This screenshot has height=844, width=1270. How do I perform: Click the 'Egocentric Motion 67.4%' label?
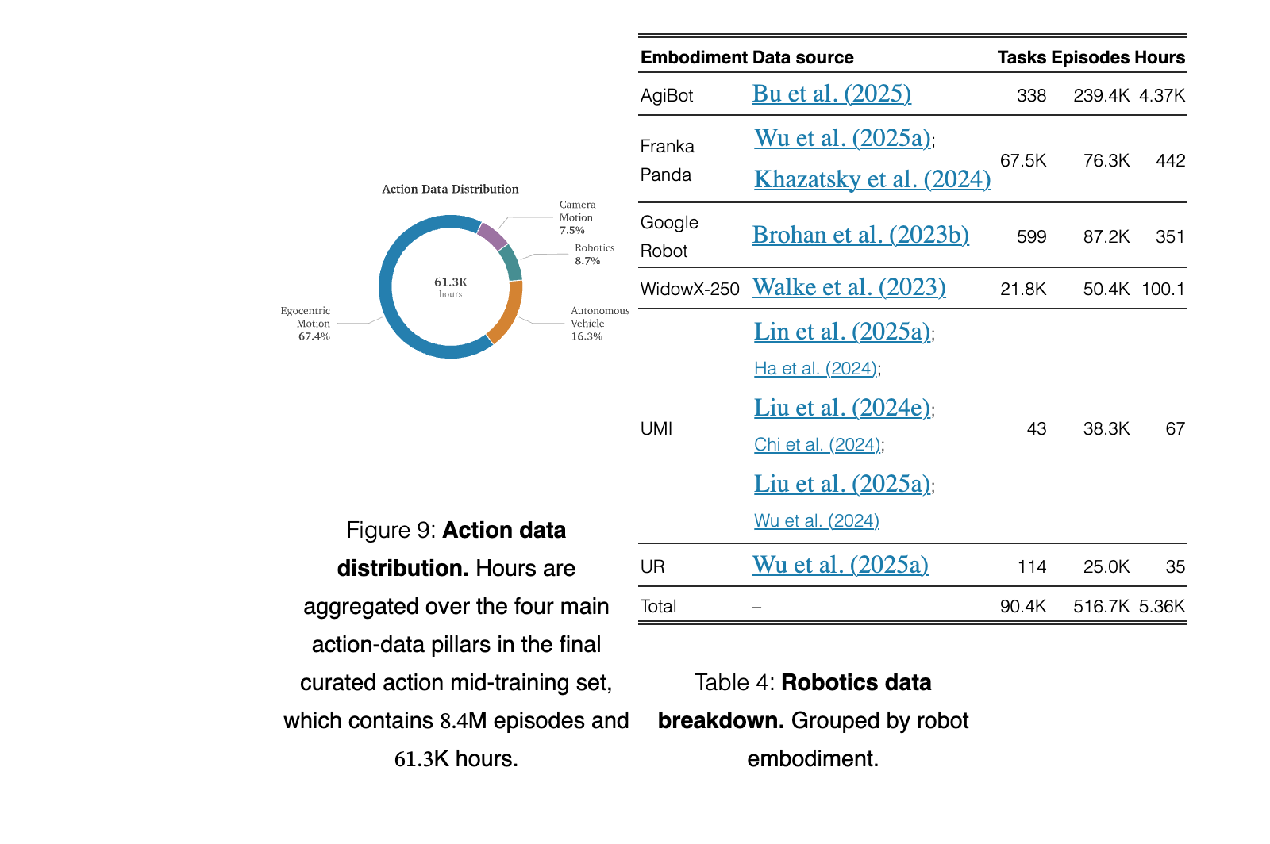pos(306,324)
